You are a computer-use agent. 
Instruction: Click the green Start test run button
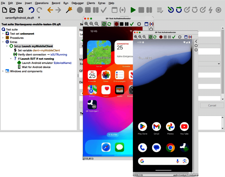pos(133,10)
